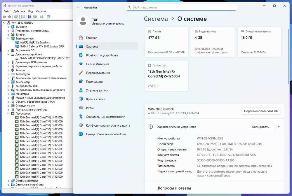Select Программные устройства in the device tree
This screenshot has height=196, width=292.
(31, 110)
